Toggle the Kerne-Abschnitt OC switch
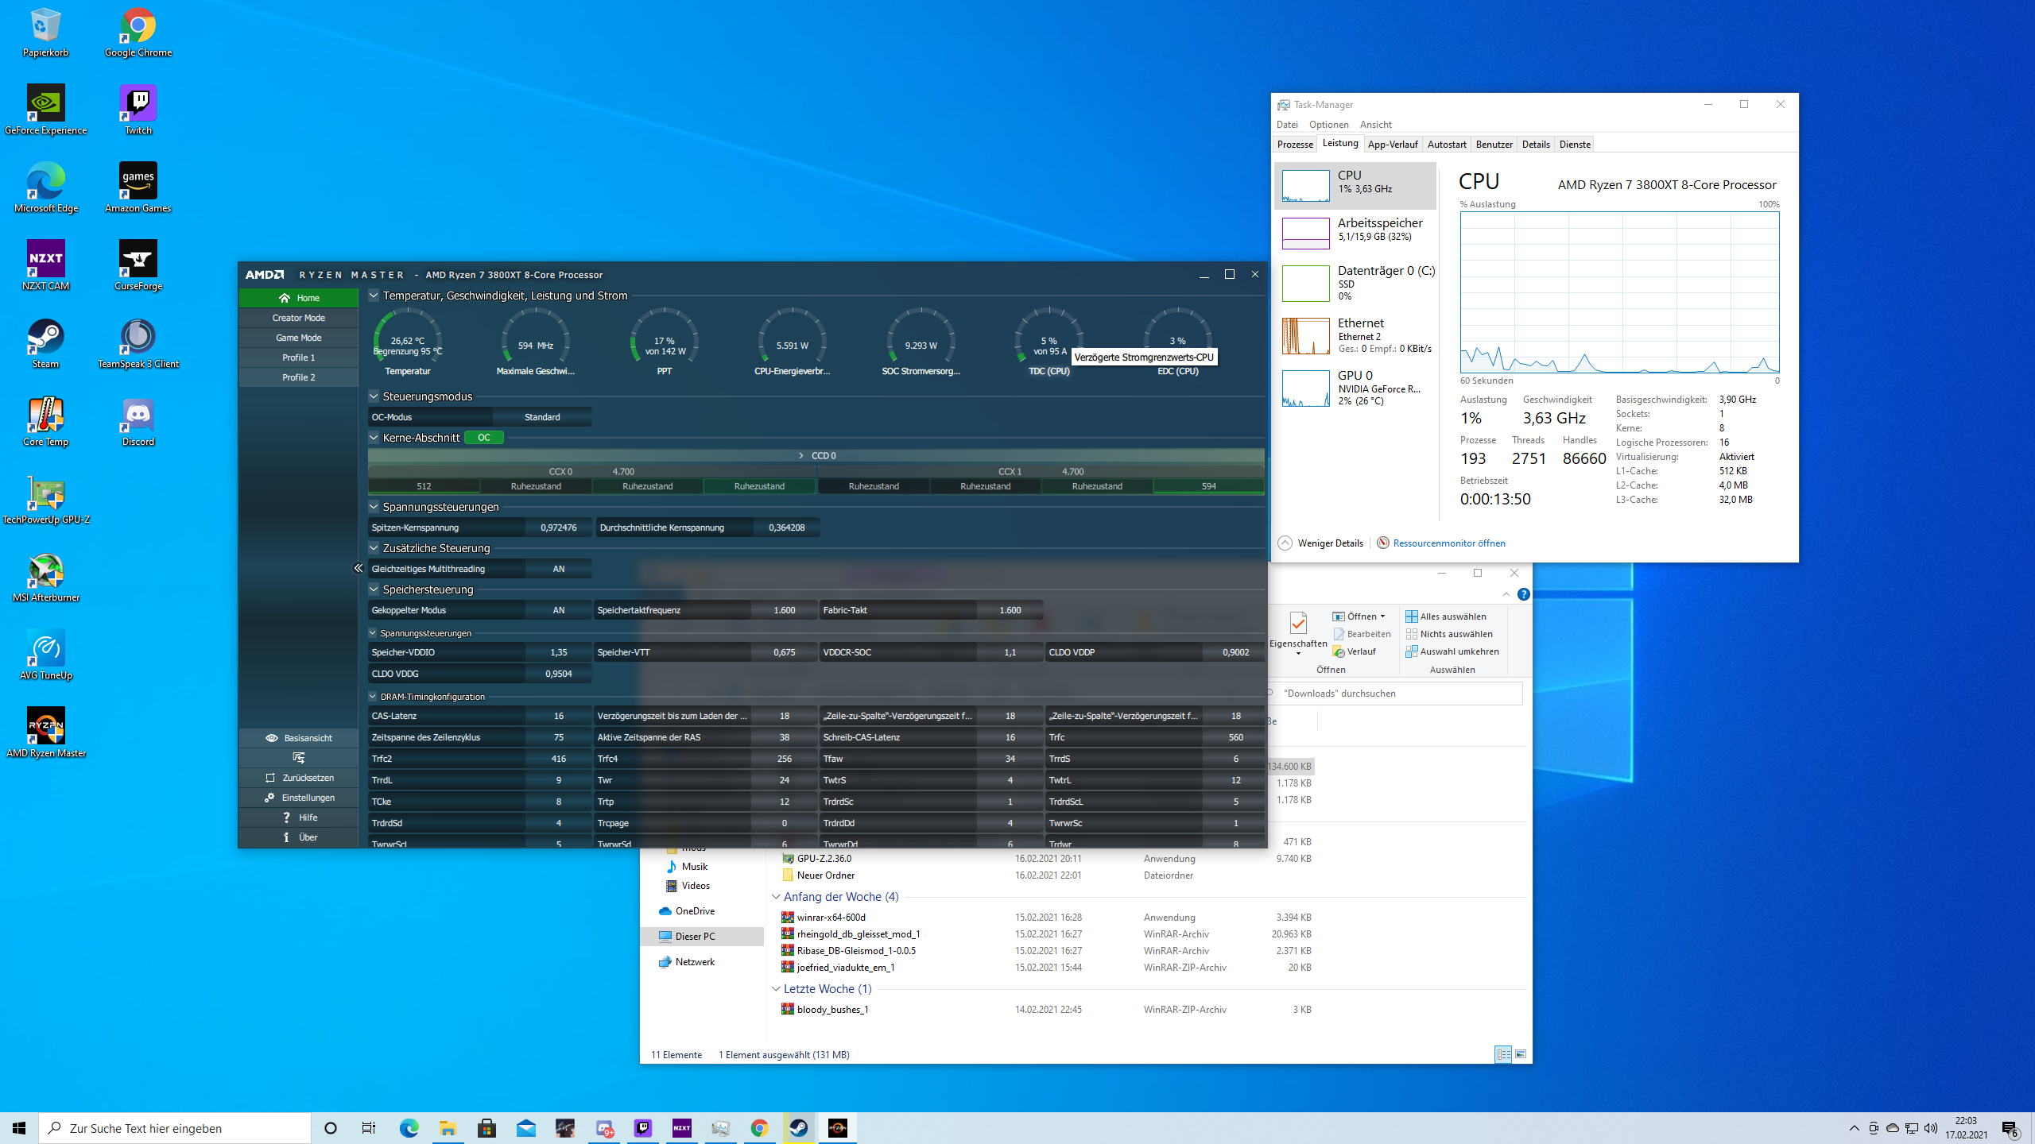 tap(483, 438)
